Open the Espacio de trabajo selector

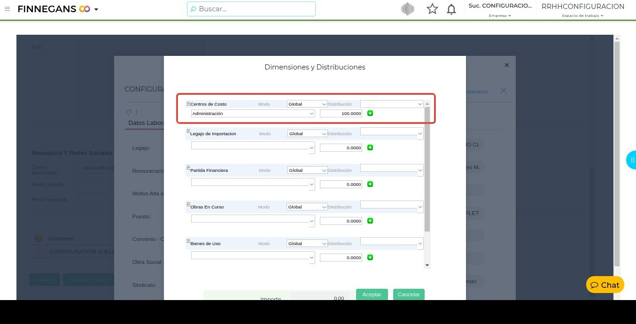point(583,10)
